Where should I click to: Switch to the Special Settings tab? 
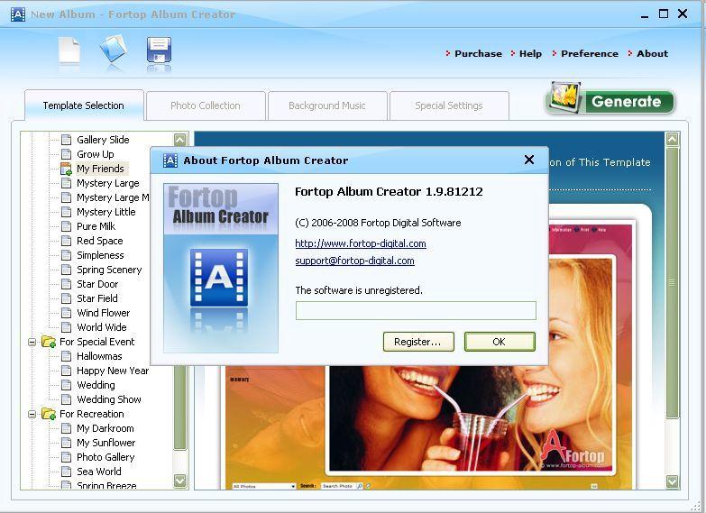[x=449, y=105]
